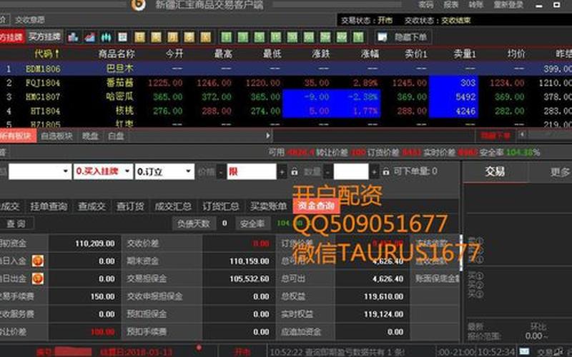Click the first green toolbar icon
Screen dimensions: 572x357
pos(226,37)
